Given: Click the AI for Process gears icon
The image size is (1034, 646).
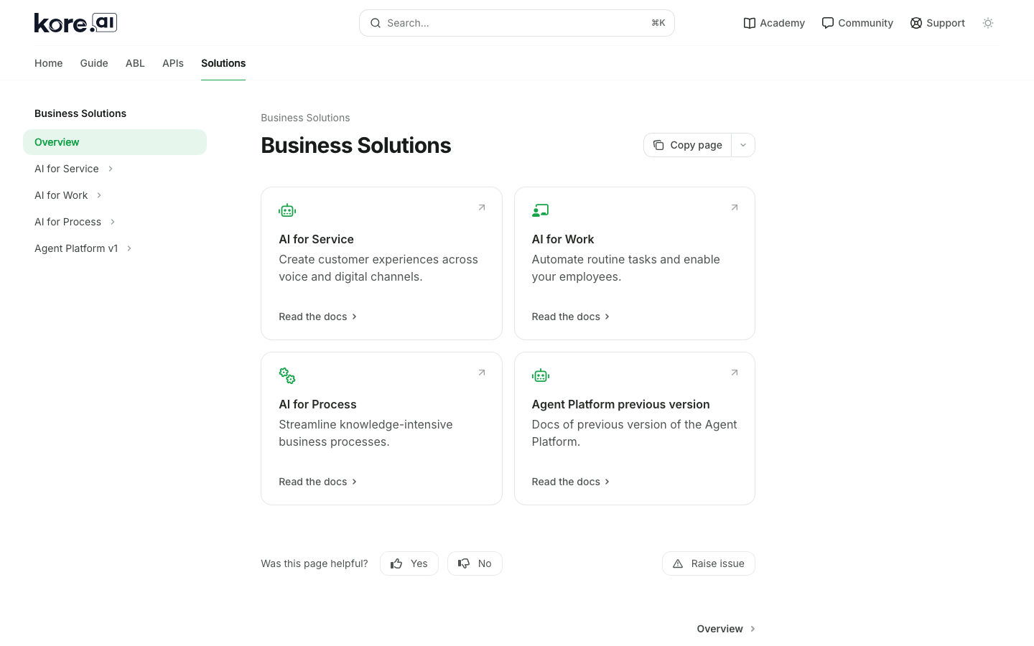Looking at the screenshot, I should [287, 375].
